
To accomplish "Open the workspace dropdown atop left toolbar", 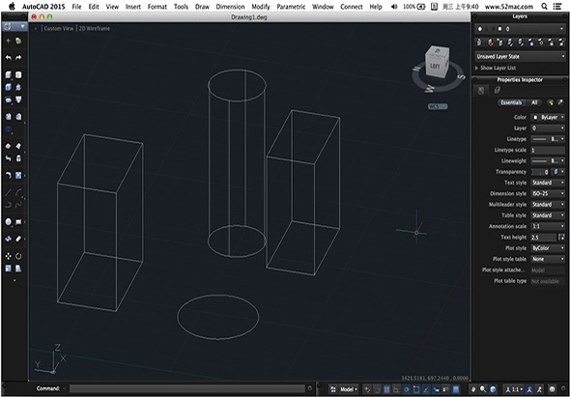I will coord(14,26).
